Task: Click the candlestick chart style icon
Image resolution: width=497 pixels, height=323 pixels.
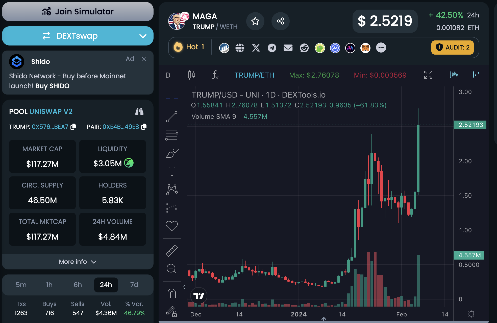Action: pyautogui.click(x=192, y=75)
